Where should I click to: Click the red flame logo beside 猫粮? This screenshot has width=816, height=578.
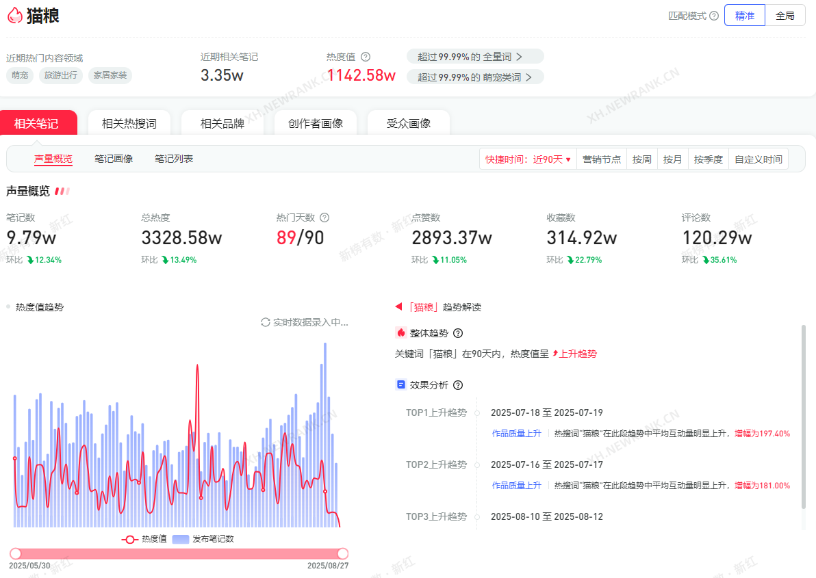pos(15,16)
